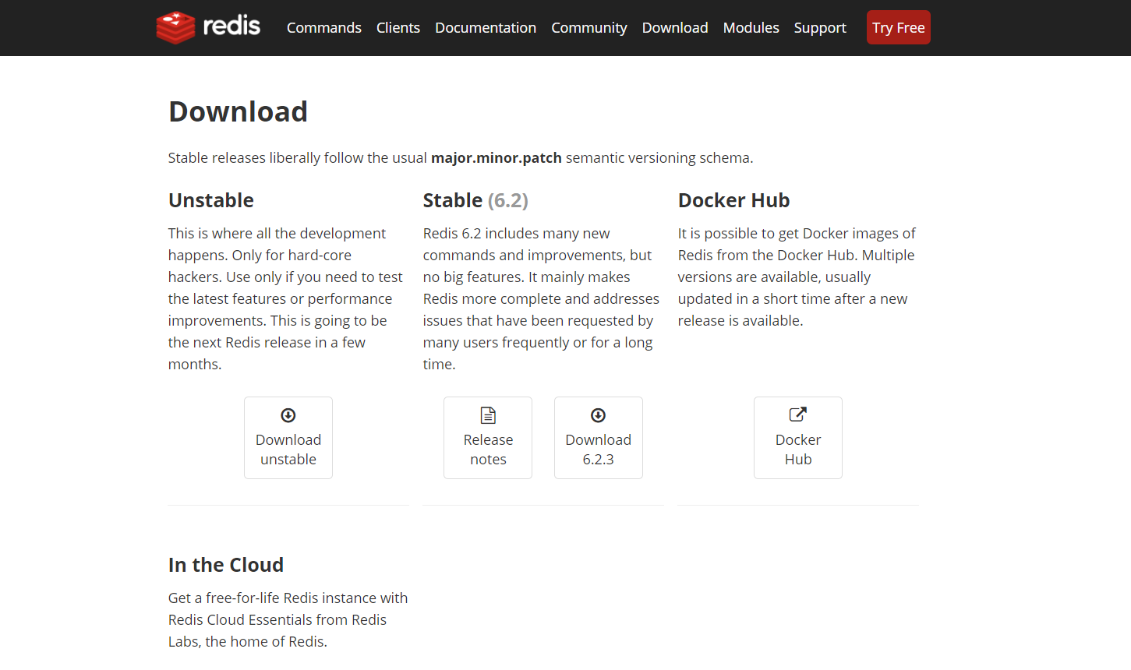Click the external link icon above Docker Hub

(x=798, y=414)
